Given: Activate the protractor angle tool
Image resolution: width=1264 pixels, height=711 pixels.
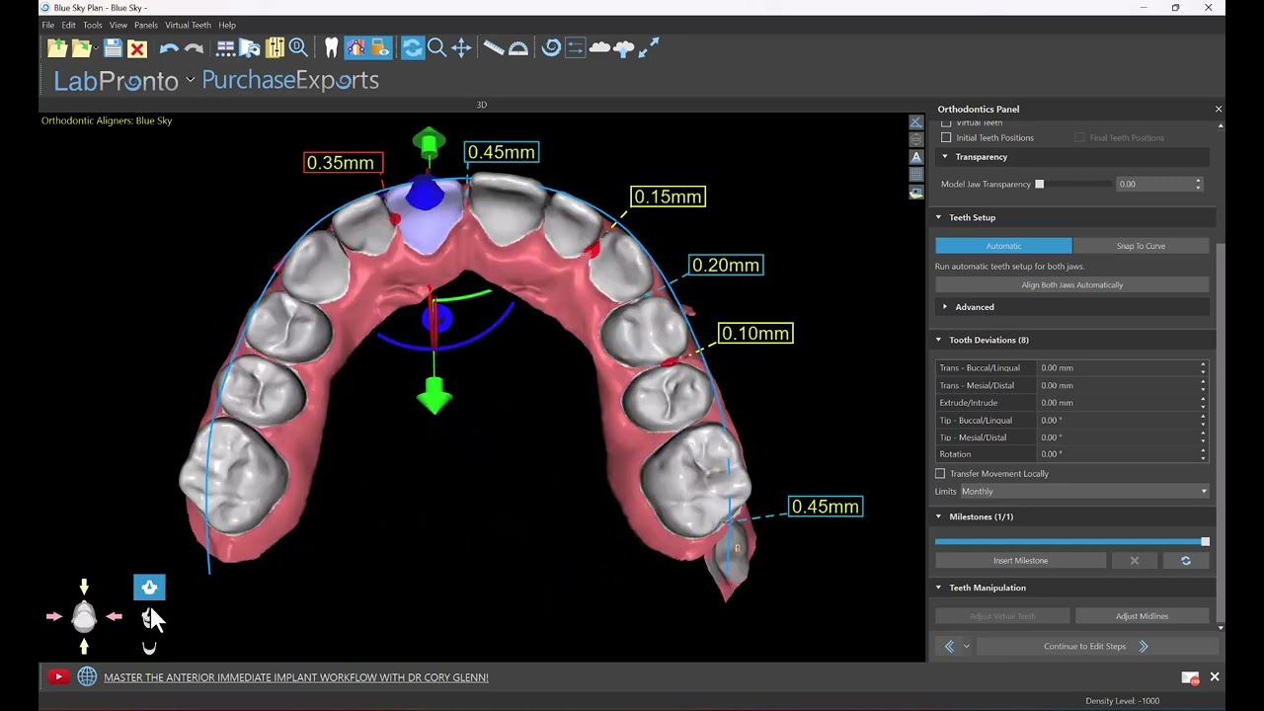Looking at the screenshot, I should (x=518, y=47).
